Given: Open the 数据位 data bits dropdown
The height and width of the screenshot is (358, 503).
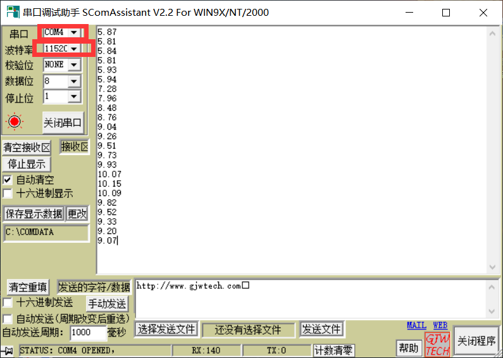Looking at the screenshot, I should tap(74, 81).
